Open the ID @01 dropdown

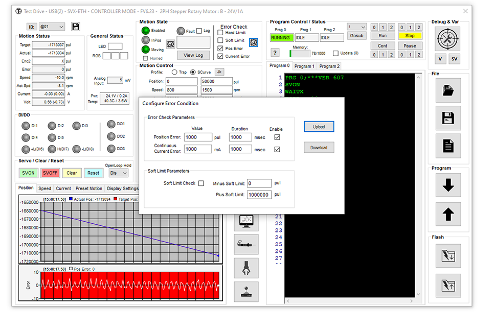click(x=52, y=27)
